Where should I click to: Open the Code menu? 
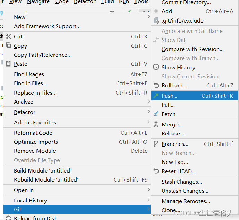coord(62,2)
